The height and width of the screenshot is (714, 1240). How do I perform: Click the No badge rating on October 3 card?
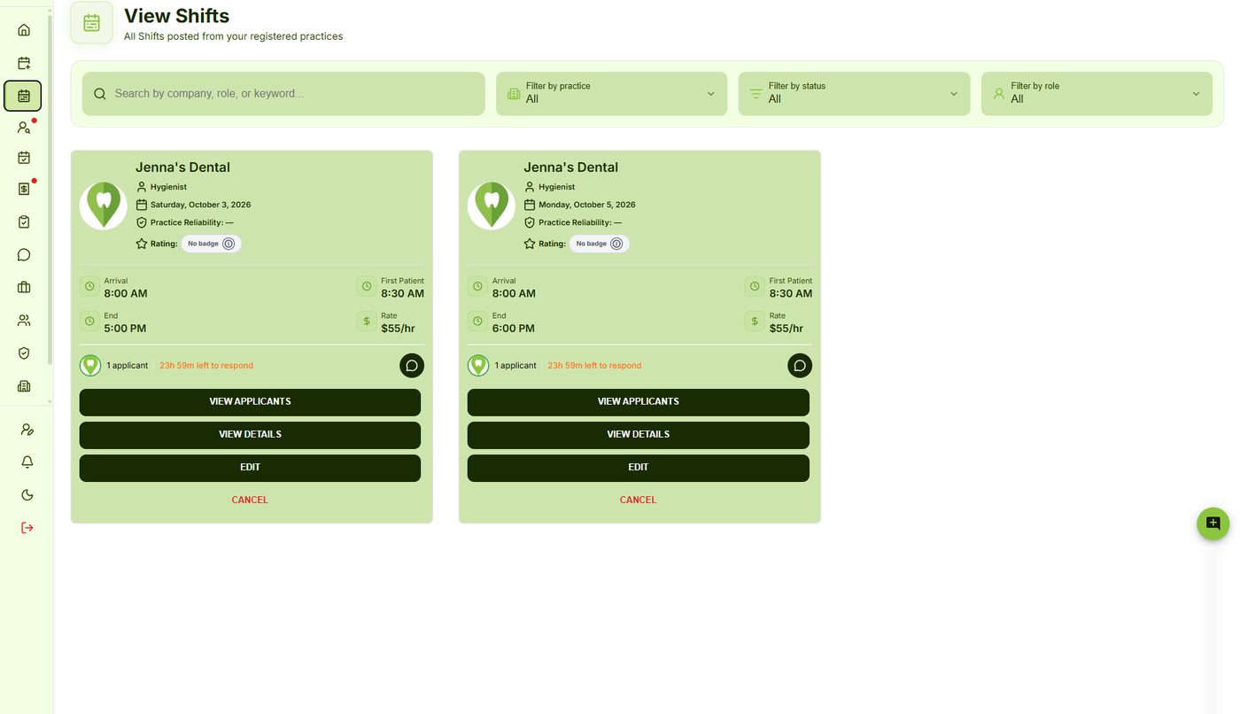[211, 244]
